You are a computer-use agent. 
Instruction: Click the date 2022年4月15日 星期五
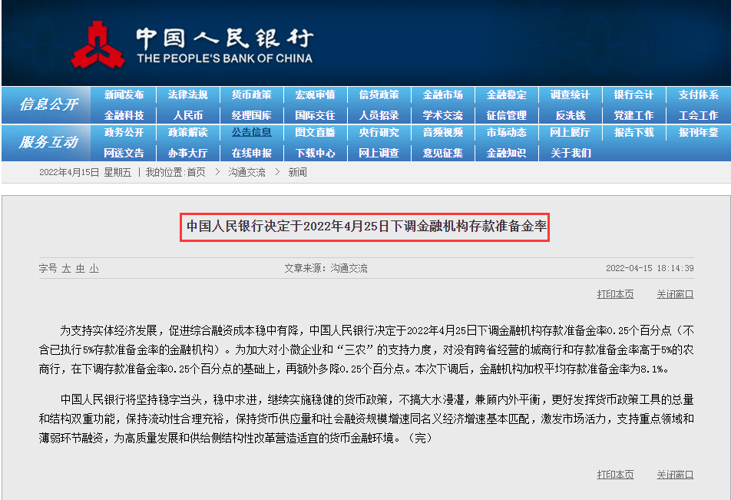[x=85, y=173]
